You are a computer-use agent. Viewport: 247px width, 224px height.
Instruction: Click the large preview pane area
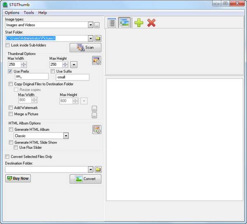tap(175, 140)
